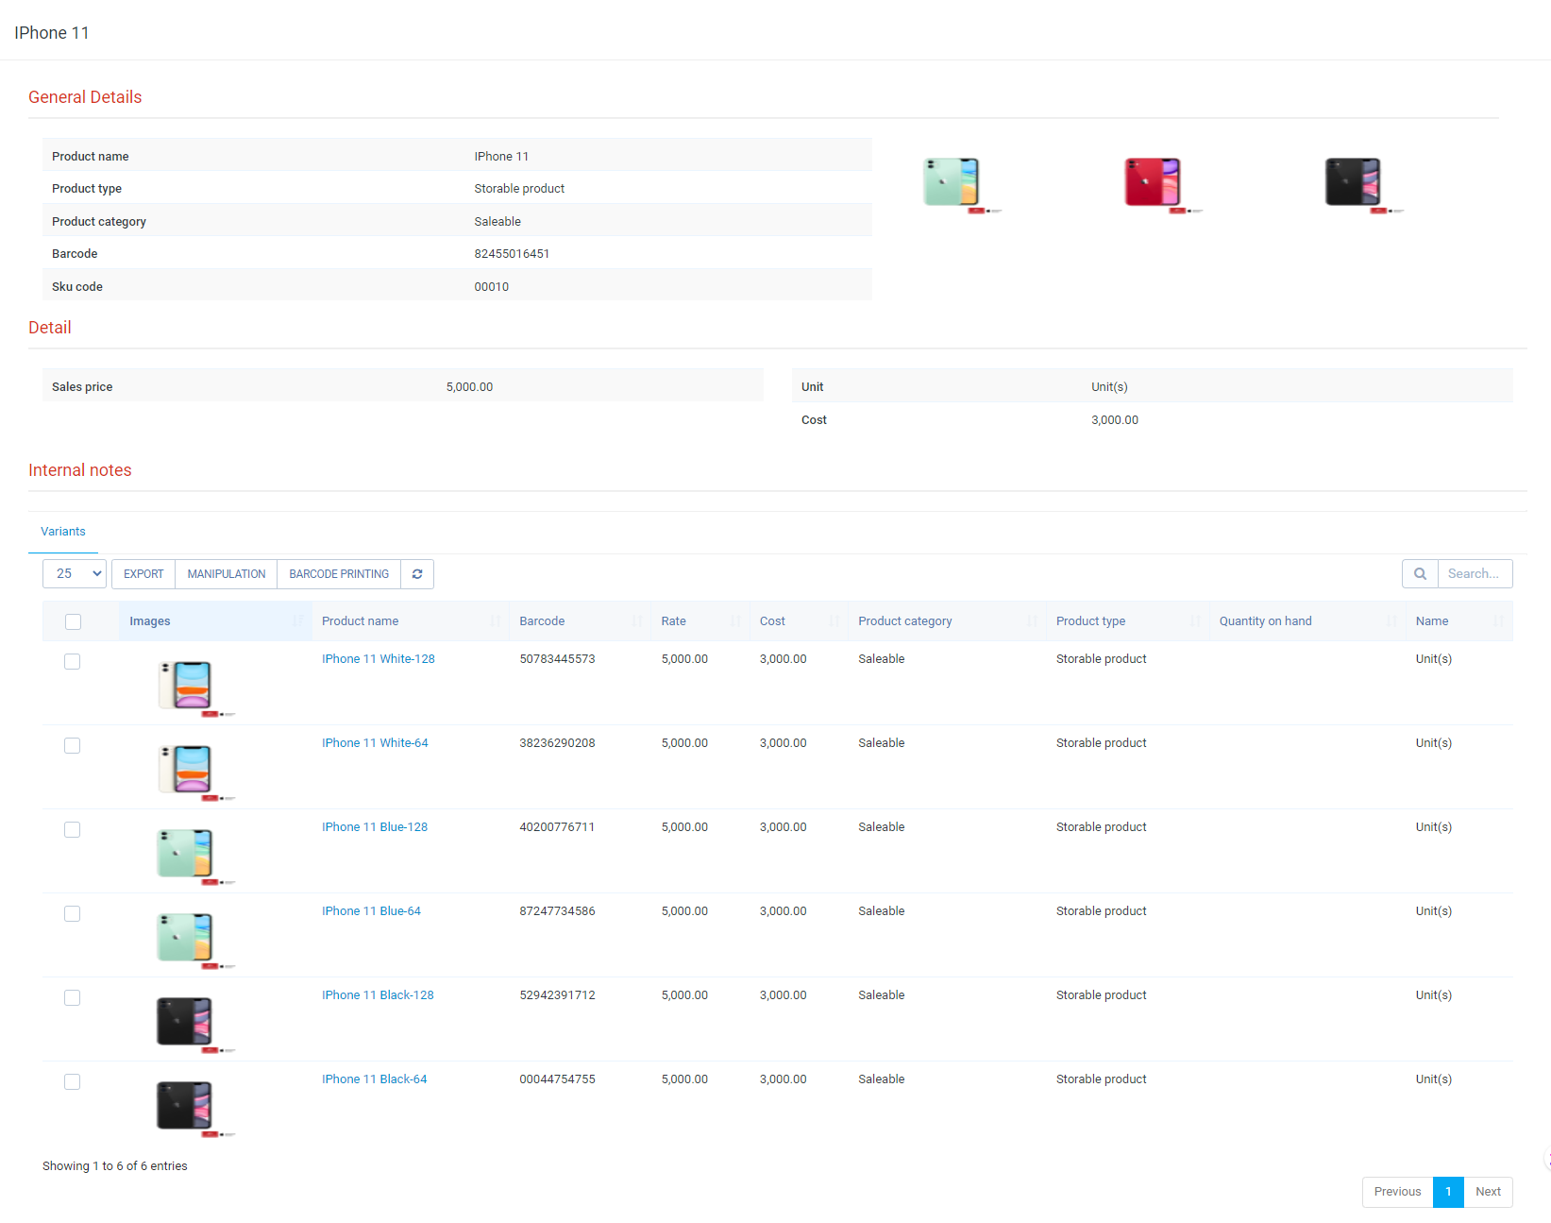The width and height of the screenshot is (1551, 1223).
Task: Check the checkbox for IPhone 11 Black-64
Action: (73, 1081)
